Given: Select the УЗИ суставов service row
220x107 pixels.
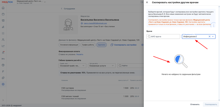Looking at the screenshot, I should click(101, 89).
